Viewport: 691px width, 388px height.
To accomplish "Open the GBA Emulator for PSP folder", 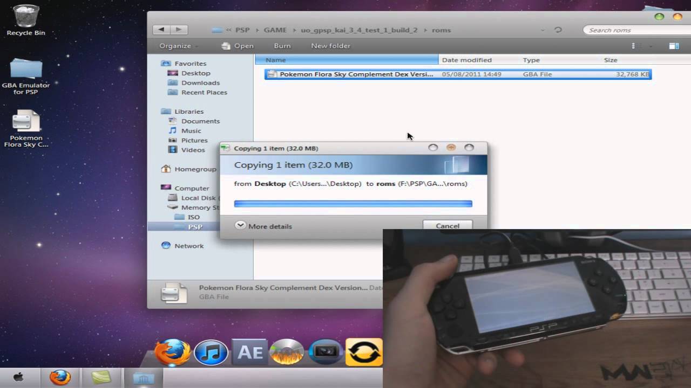I will (25, 77).
